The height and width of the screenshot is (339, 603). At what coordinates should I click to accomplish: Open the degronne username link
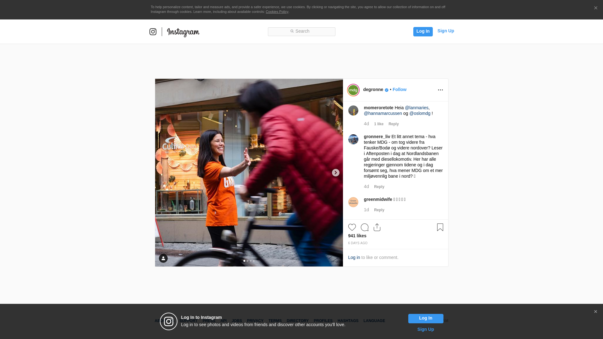pyautogui.click(x=373, y=89)
